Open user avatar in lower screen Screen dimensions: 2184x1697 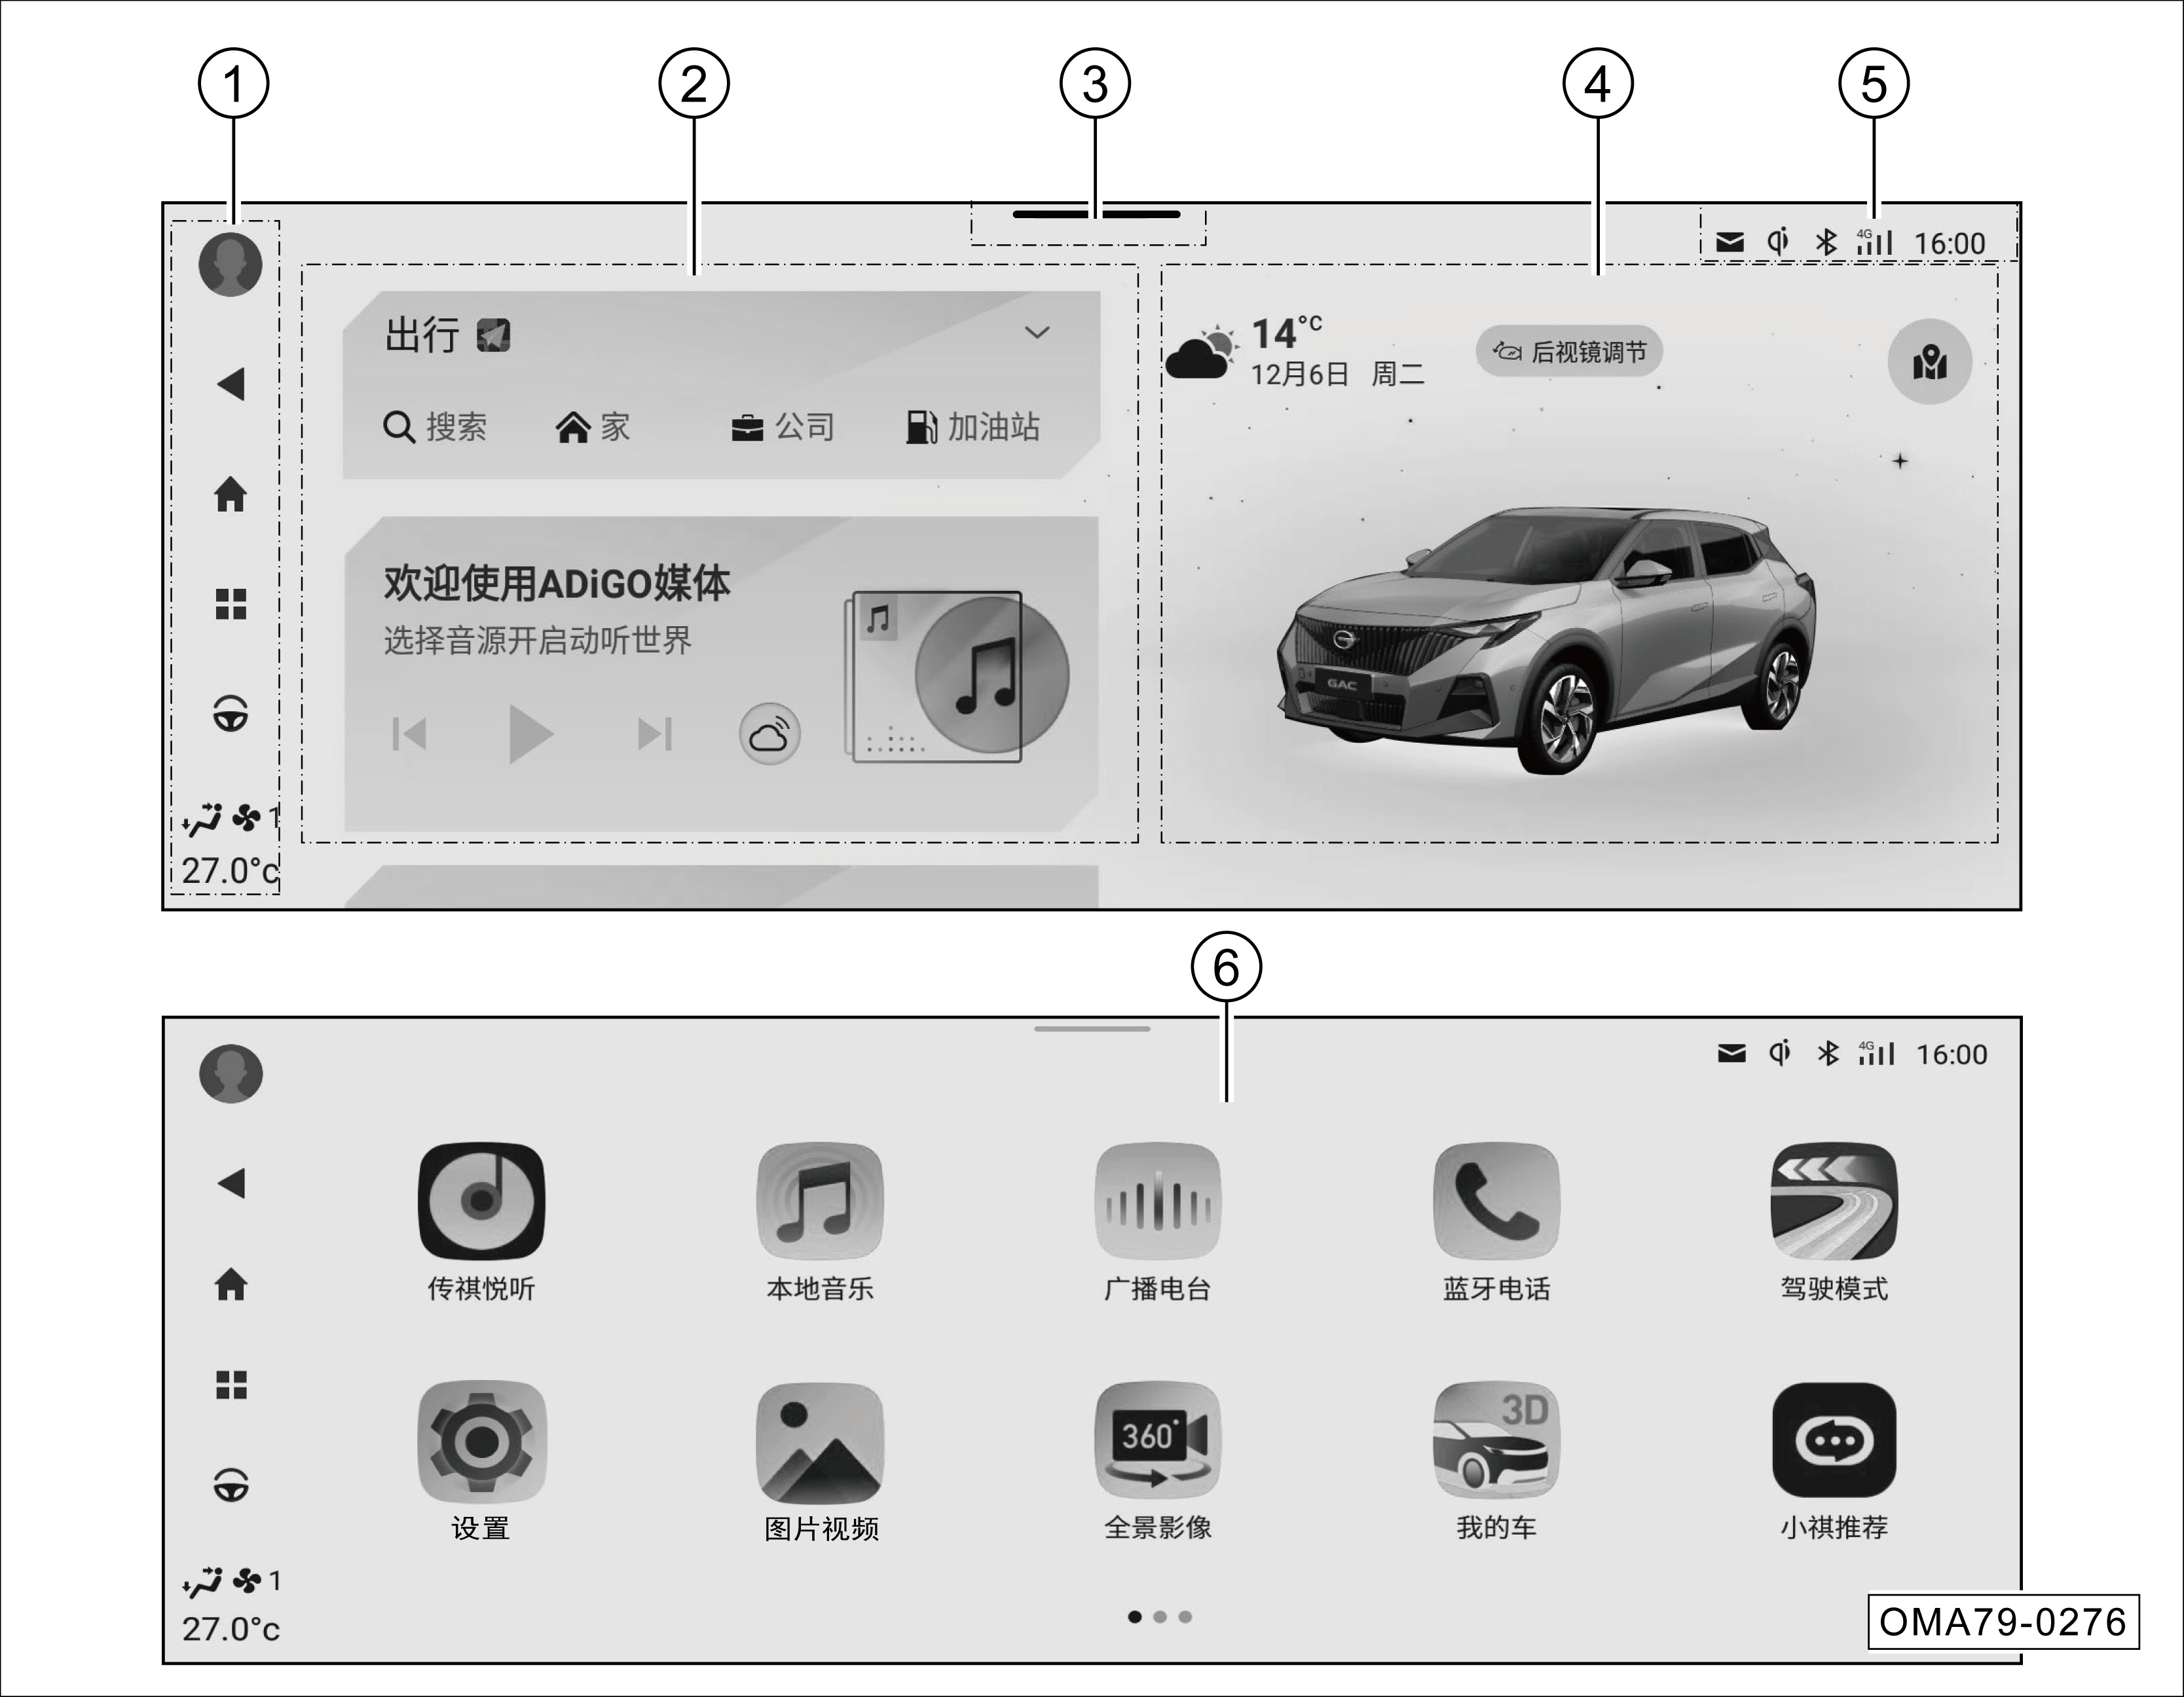[231, 1074]
